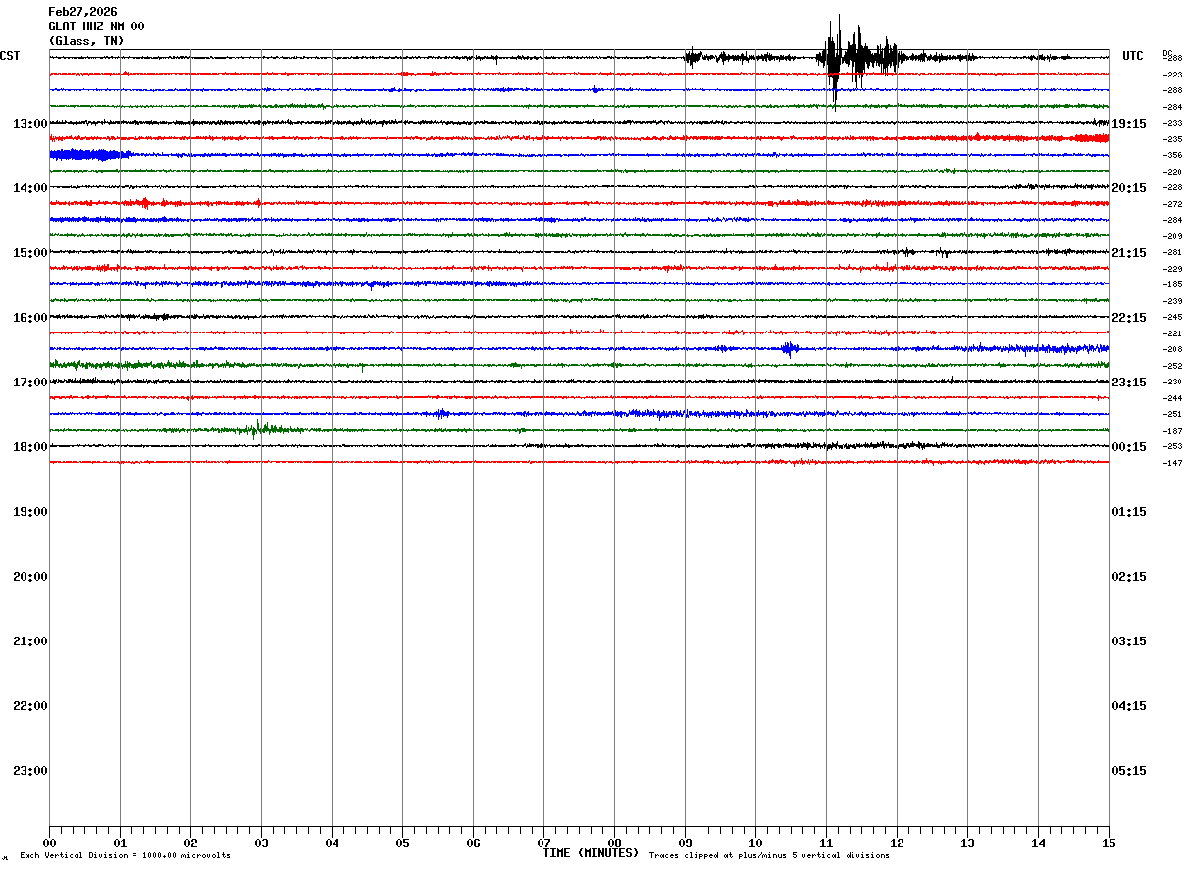Screen dimensions: 1187x869
Task: Click the TIME (MINUTES) axis title
Action: pos(591,853)
